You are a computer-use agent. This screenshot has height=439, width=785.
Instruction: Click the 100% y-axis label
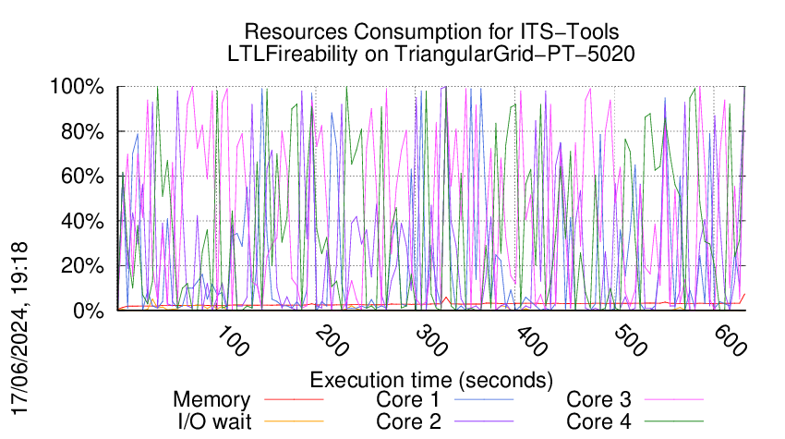[77, 87]
